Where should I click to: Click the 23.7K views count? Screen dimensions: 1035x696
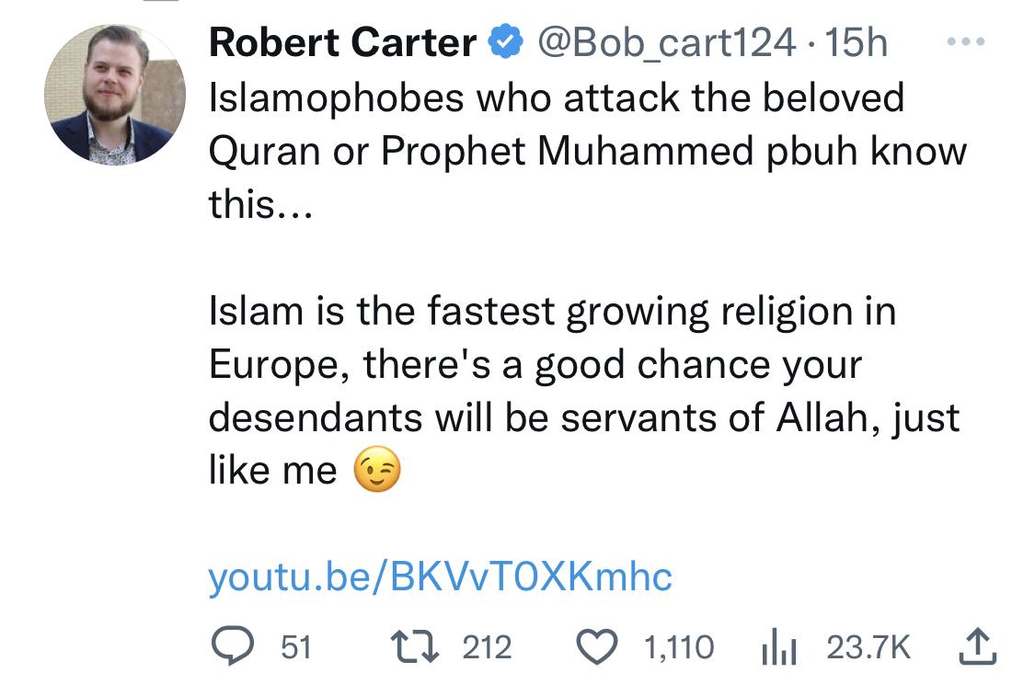tap(868, 647)
